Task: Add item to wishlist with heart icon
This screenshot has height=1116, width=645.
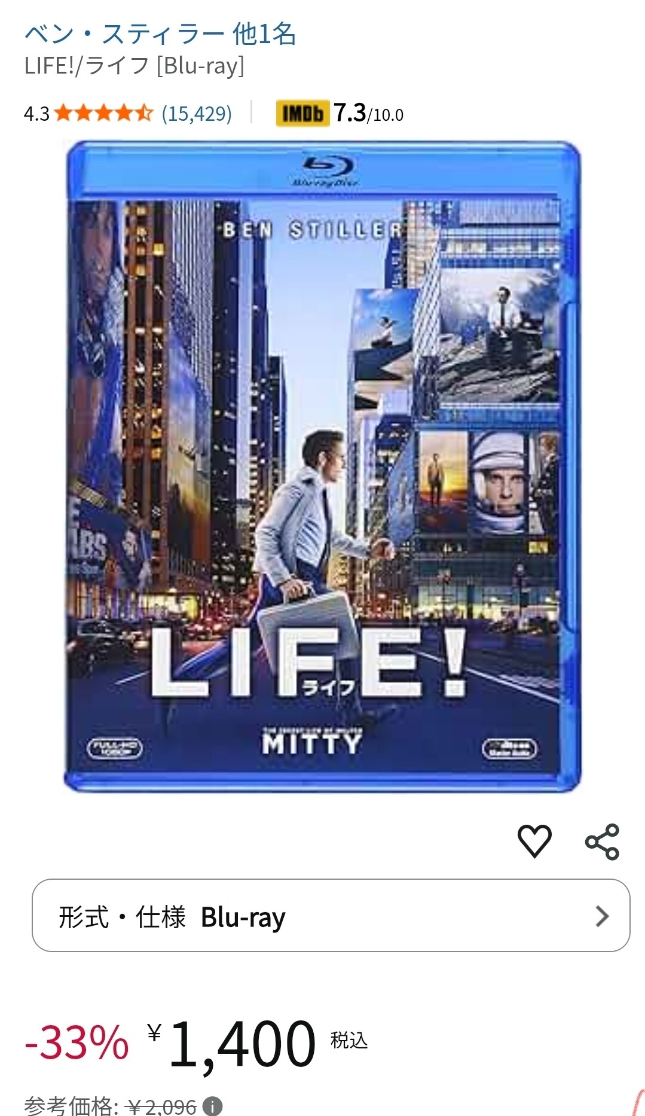Action: click(534, 841)
